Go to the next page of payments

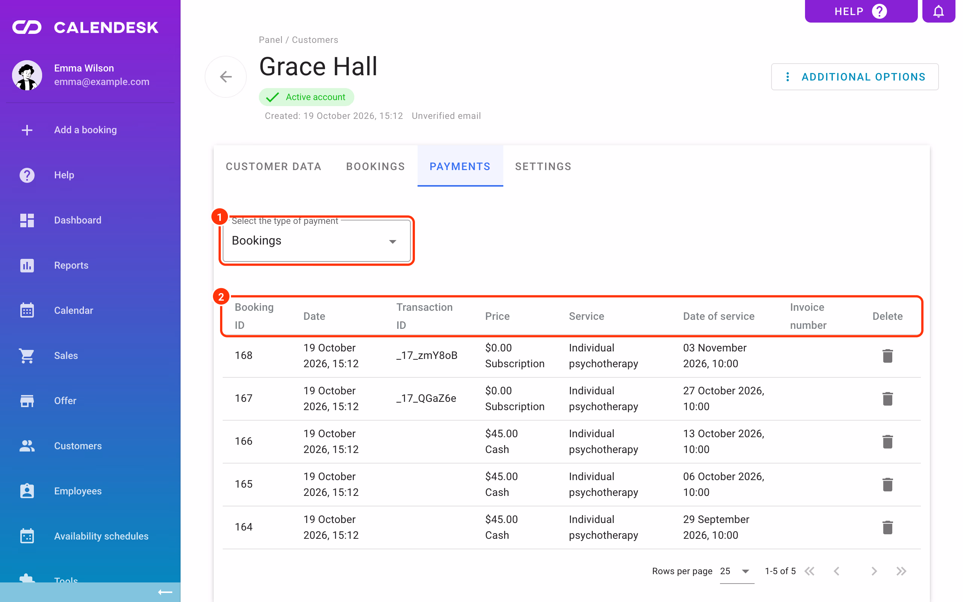[874, 572]
